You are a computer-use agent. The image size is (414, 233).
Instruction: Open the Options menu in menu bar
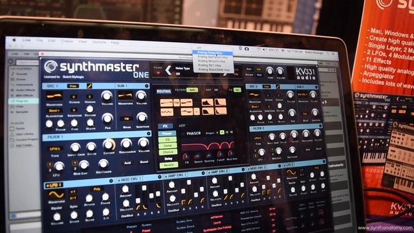(99, 42)
